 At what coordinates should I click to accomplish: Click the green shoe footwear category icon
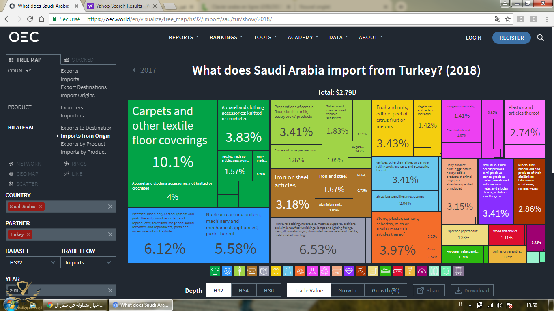(x=385, y=271)
